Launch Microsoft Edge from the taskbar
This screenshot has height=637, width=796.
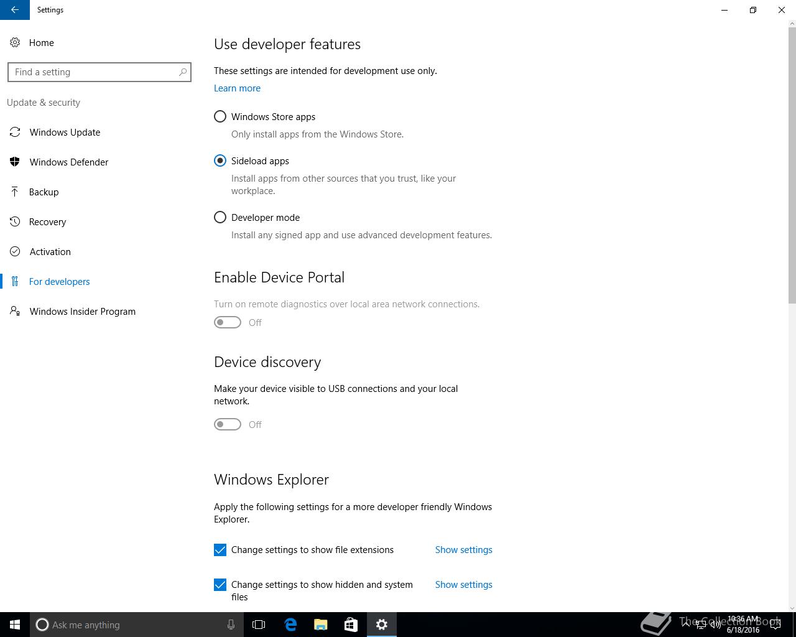tap(290, 625)
